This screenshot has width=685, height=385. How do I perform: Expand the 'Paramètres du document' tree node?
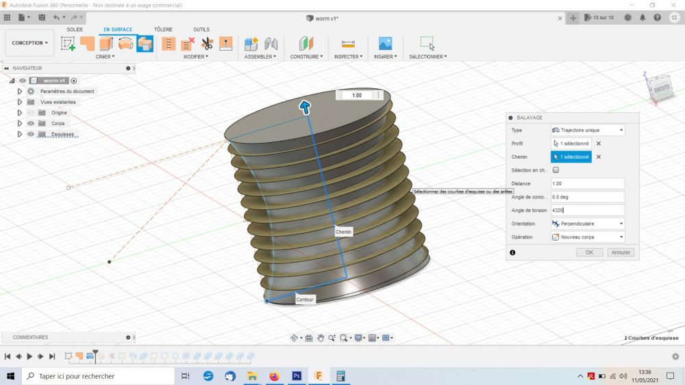[x=20, y=91]
